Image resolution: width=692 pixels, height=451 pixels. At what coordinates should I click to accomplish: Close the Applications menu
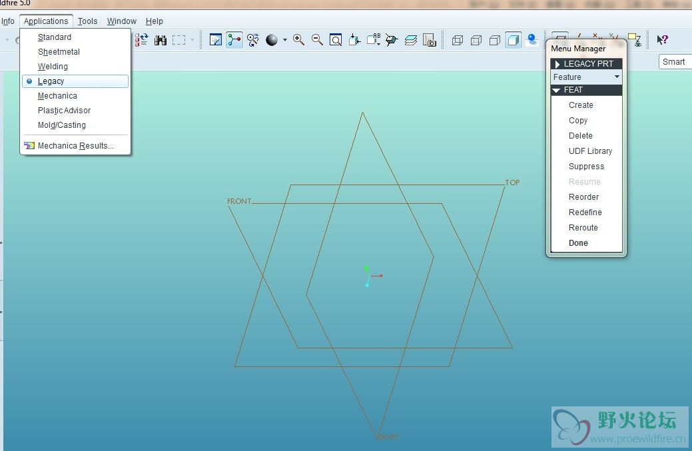pyautogui.click(x=46, y=21)
